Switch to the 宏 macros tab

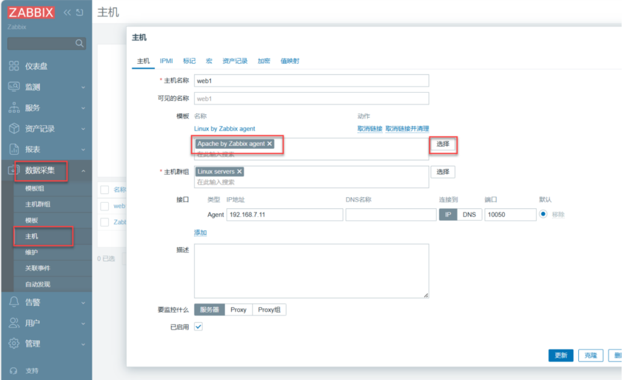[x=209, y=61]
